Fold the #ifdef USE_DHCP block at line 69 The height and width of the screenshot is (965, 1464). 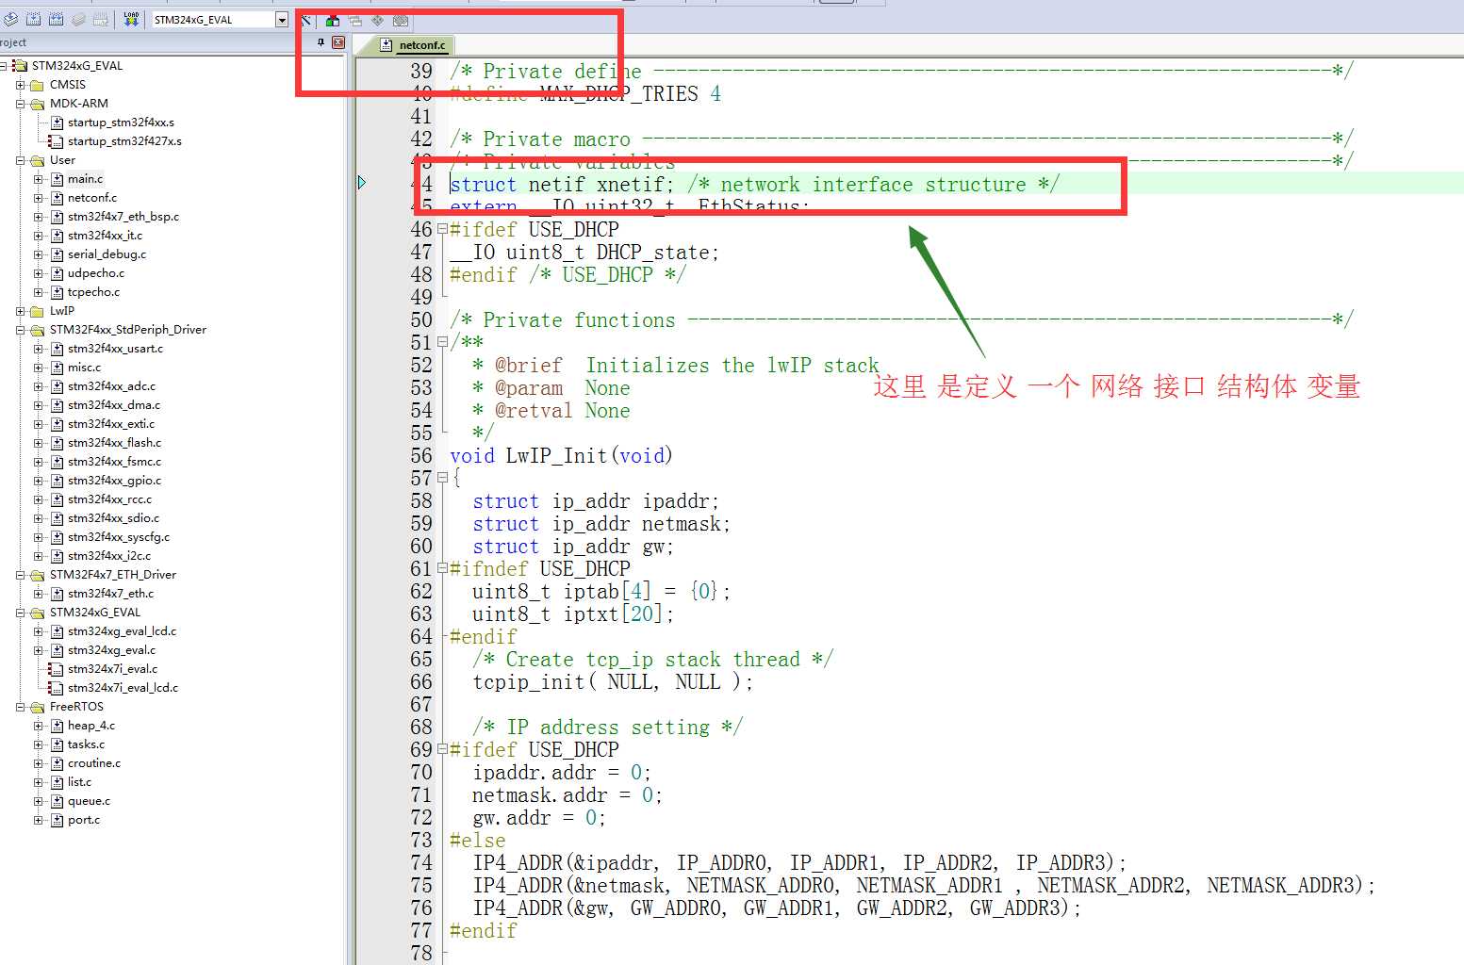(x=442, y=749)
